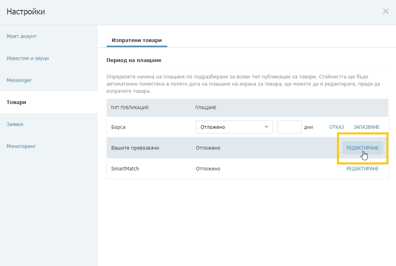The image size is (396, 266).
Task: Open the Messenger settings section
Action: pyautogui.click(x=19, y=80)
